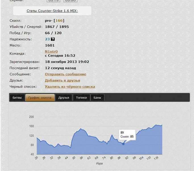Screen dimensions: 194x171
Task: Click the Скилл: label
Action: coord(15,20)
